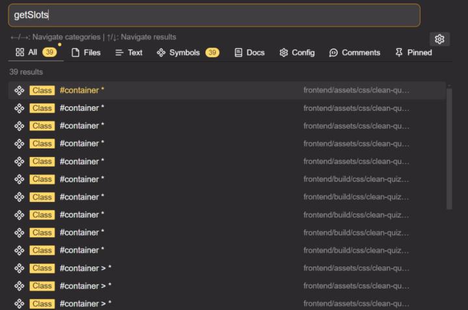Screen dimensions: 468x310
Task: Open the Text search tab
Action: (129, 53)
